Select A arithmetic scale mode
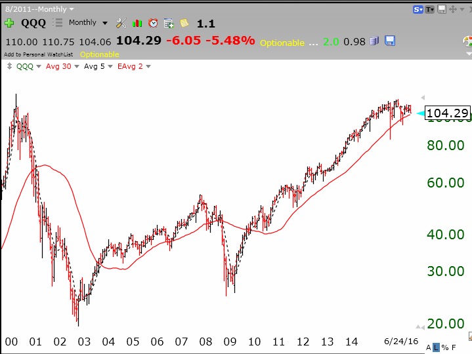Image resolution: width=472 pixels, height=354 pixels. click(x=429, y=347)
